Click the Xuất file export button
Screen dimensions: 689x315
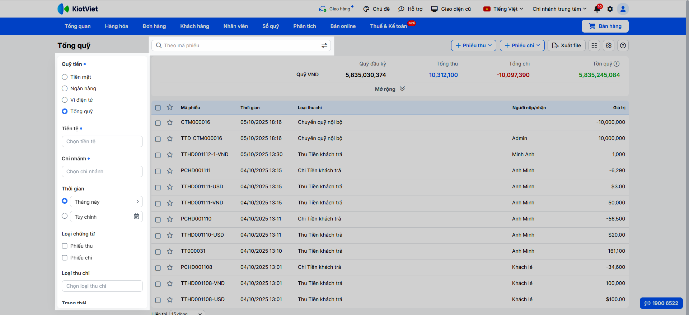pyautogui.click(x=567, y=45)
